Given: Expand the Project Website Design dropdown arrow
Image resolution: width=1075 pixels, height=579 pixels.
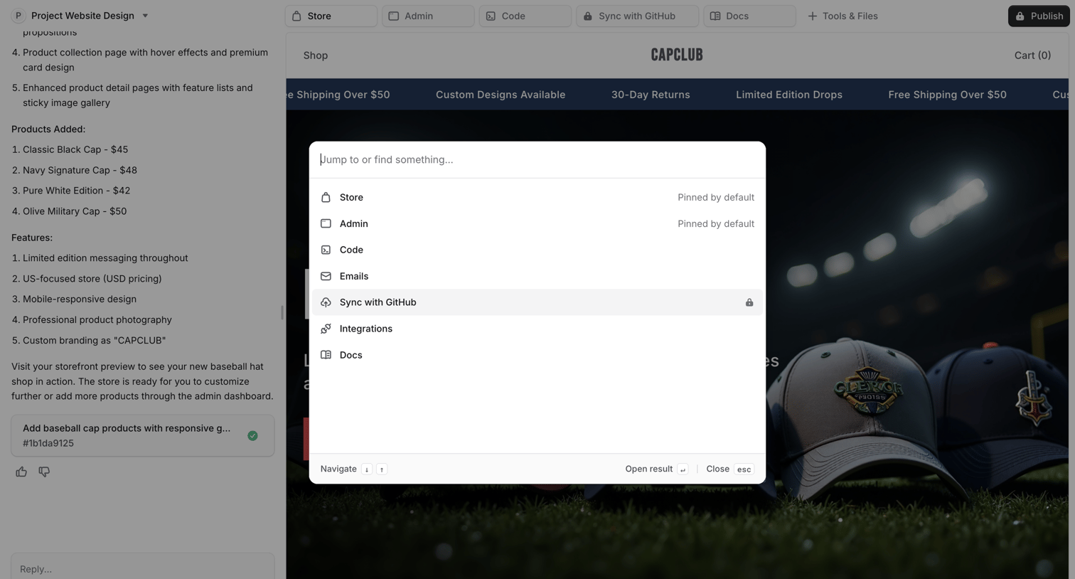Looking at the screenshot, I should 145,16.
